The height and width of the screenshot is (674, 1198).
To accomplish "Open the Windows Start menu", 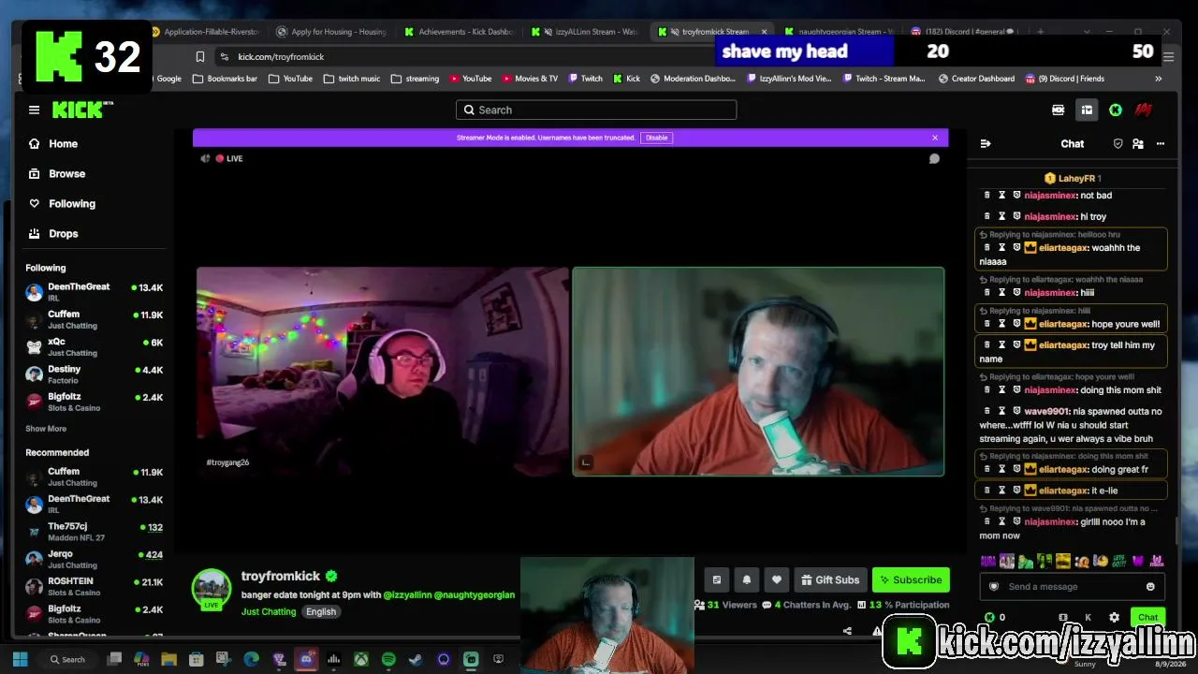I will pos(21,659).
